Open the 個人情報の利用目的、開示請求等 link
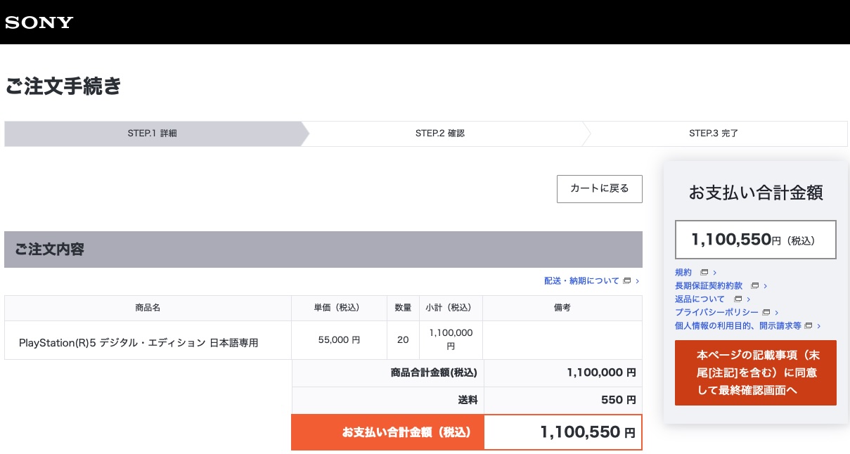The width and height of the screenshot is (850, 454). tap(738, 326)
